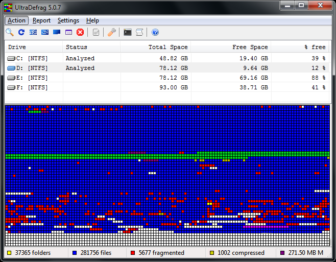Click the blue Help question mark icon
The height and width of the screenshot is (262, 336).
pos(155,32)
